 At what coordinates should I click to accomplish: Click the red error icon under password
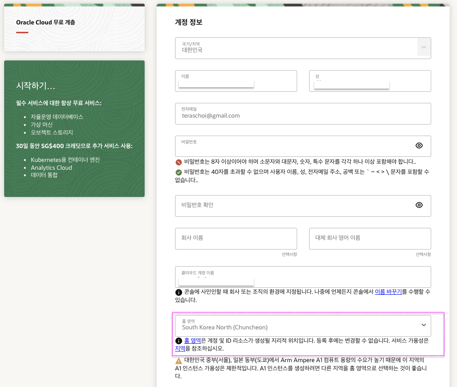[179, 162]
